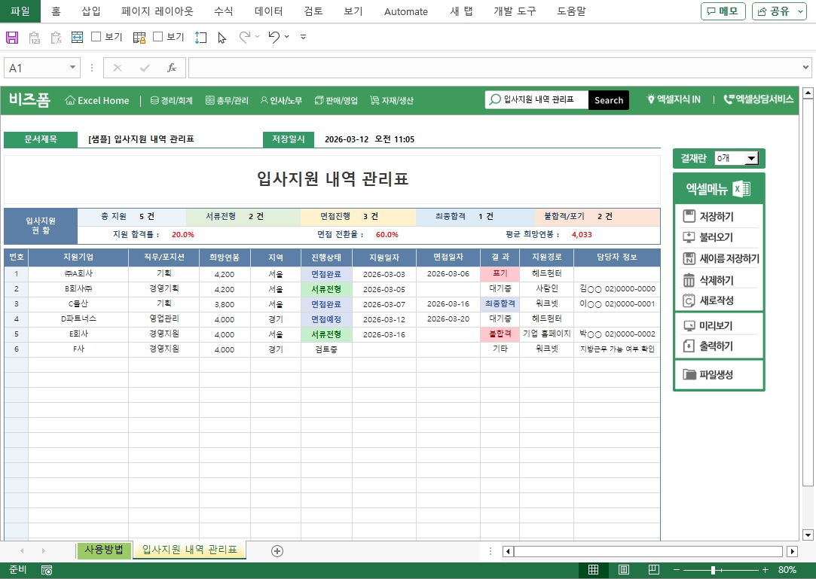Switch to the 사용방법 sheet tab
Viewport: 816px width, 579px height.
(x=104, y=550)
